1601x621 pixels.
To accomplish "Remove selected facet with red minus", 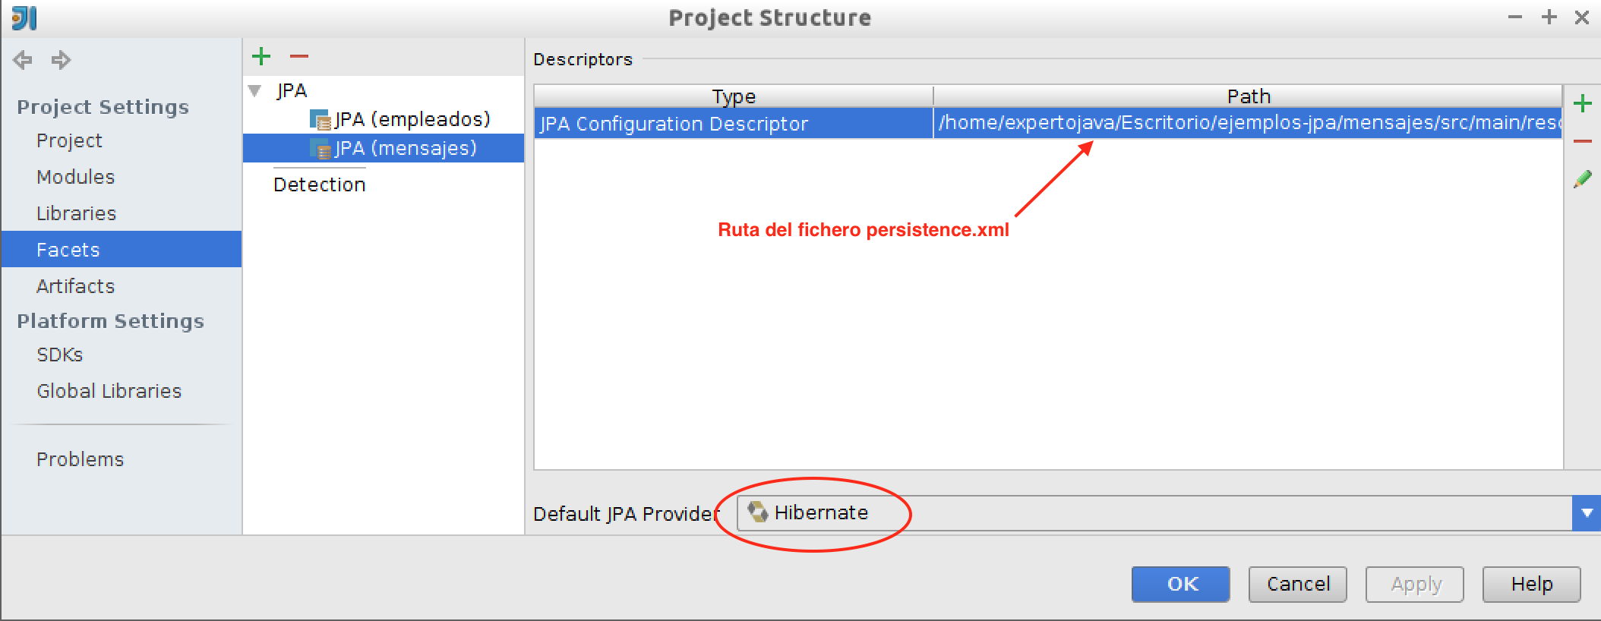I will (299, 56).
